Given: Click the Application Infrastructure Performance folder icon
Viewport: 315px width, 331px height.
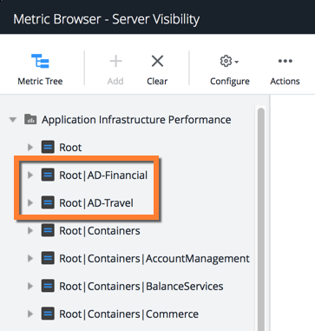Looking at the screenshot, I should coord(30,119).
